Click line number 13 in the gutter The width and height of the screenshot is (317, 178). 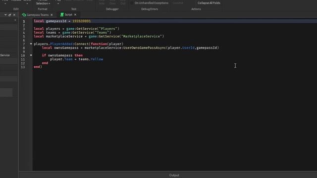pyautogui.click(x=23, y=67)
